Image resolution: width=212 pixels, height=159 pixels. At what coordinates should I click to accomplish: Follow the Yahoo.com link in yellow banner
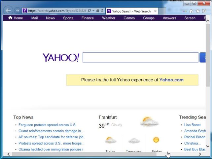tap(171, 80)
